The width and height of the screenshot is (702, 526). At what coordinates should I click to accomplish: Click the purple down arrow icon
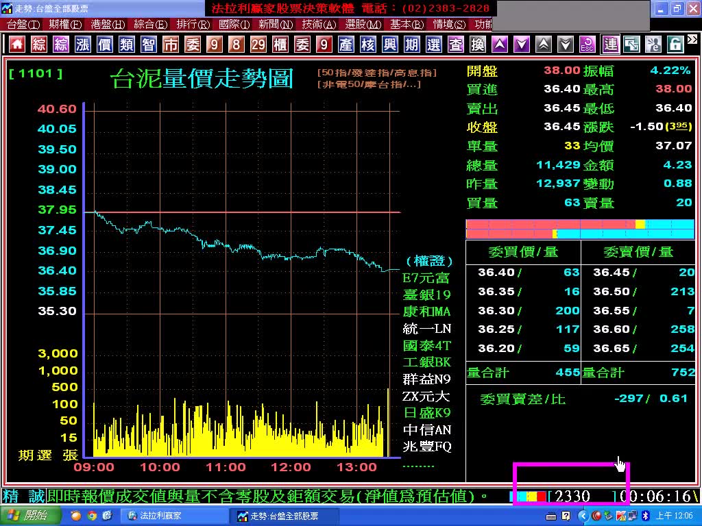tap(522, 45)
